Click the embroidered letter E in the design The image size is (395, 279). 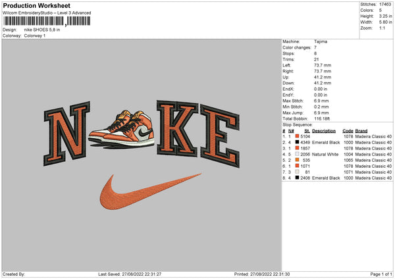tap(220, 136)
